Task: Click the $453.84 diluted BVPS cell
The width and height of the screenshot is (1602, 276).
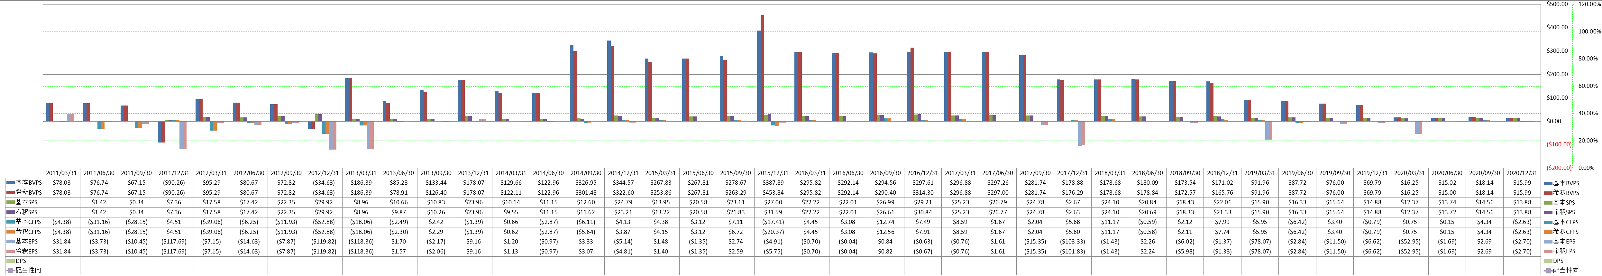Action: (773, 193)
